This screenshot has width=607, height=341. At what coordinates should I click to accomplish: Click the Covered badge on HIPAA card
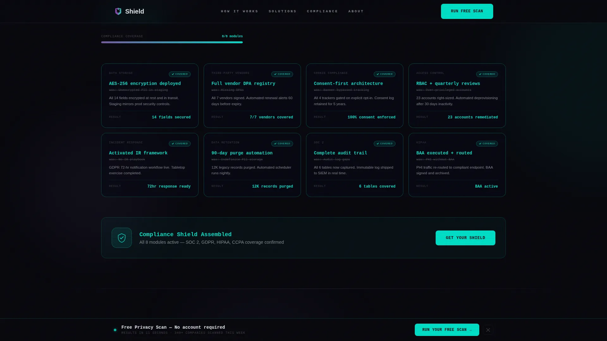[x=487, y=144]
